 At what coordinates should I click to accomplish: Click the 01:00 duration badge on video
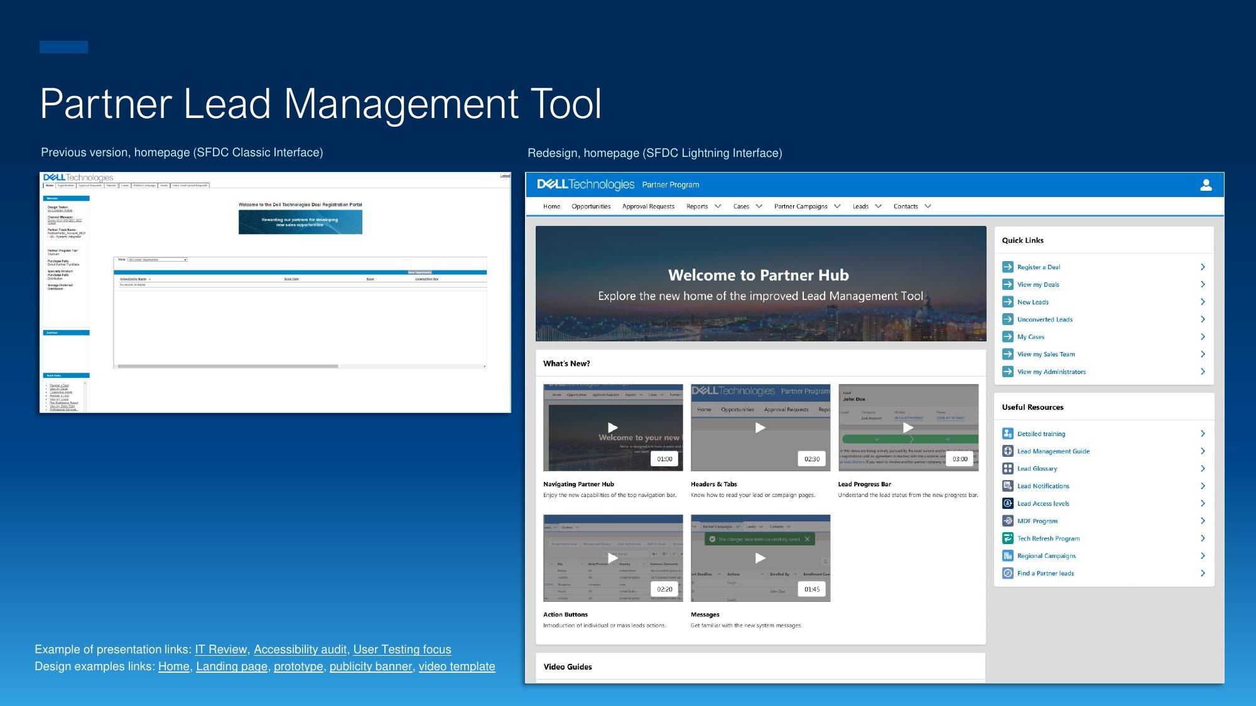(x=664, y=459)
